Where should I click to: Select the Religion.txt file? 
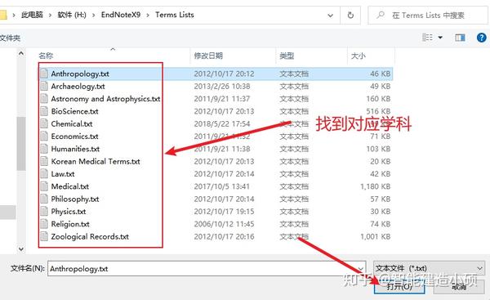click(x=70, y=224)
